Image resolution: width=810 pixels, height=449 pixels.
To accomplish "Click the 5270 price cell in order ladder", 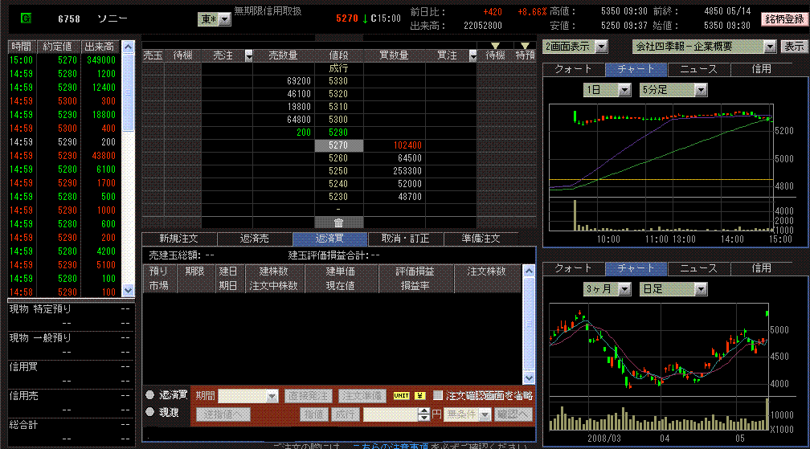I will coord(338,145).
